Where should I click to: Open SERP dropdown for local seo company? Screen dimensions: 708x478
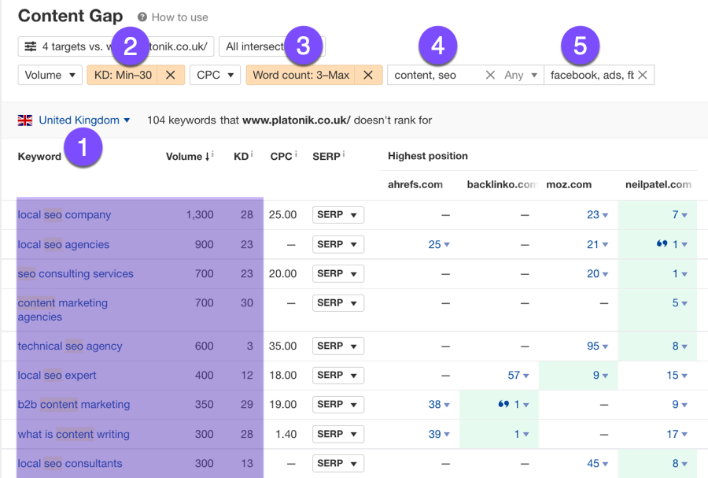click(x=338, y=215)
